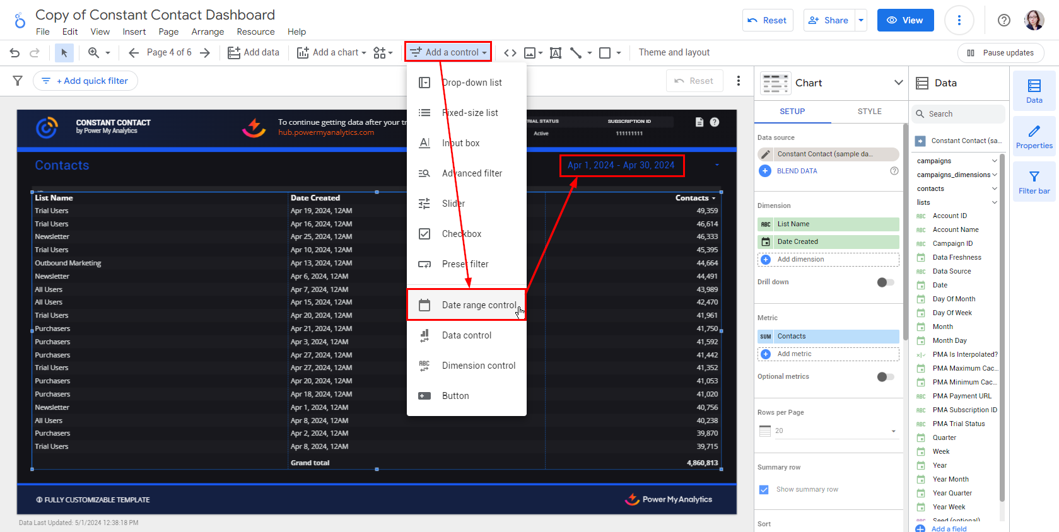The height and width of the screenshot is (532, 1059).
Task: Open the Properties side panel
Action: (x=1034, y=137)
